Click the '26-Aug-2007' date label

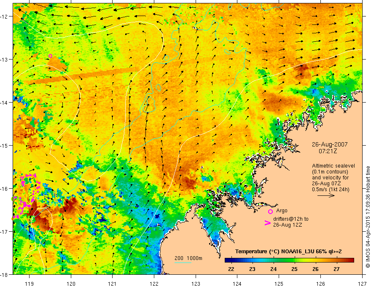click(x=330, y=144)
